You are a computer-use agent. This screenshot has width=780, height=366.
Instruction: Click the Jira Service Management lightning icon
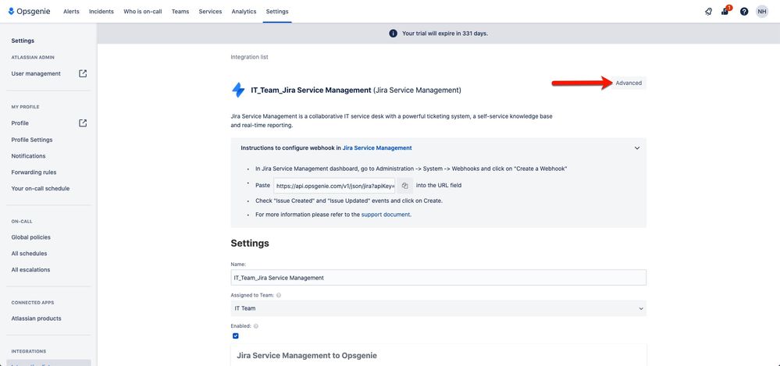tap(238, 90)
